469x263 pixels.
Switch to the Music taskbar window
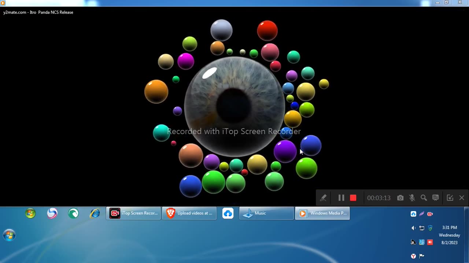[x=267, y=213]
